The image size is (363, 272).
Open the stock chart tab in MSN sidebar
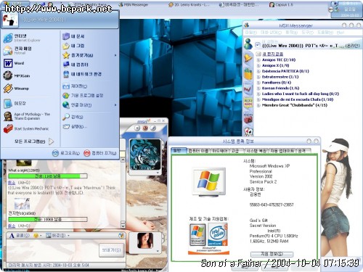pos(248,89)
